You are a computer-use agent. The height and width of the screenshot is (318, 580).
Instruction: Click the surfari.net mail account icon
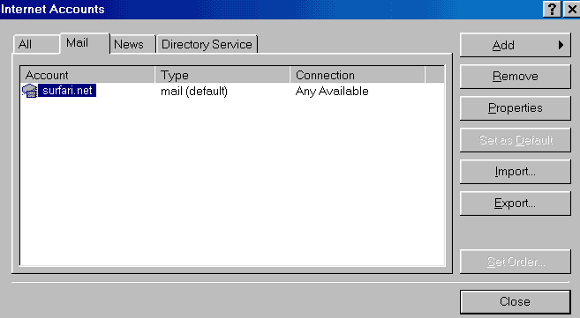pyautogui.click(x=30, y=91)
